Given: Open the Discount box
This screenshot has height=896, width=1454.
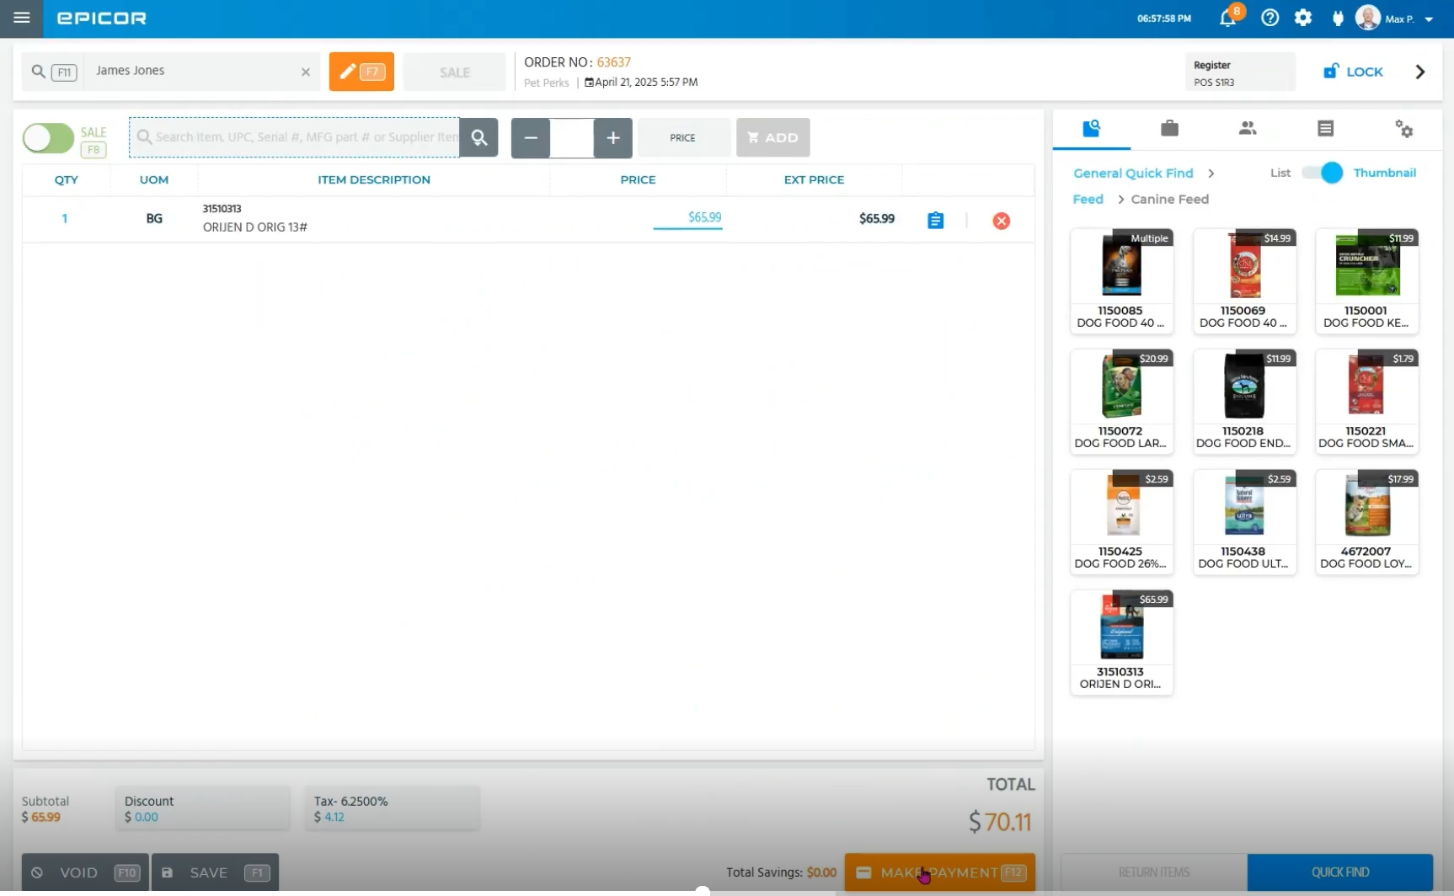Looking at the screenshot, I should click(x=202, y=808).
